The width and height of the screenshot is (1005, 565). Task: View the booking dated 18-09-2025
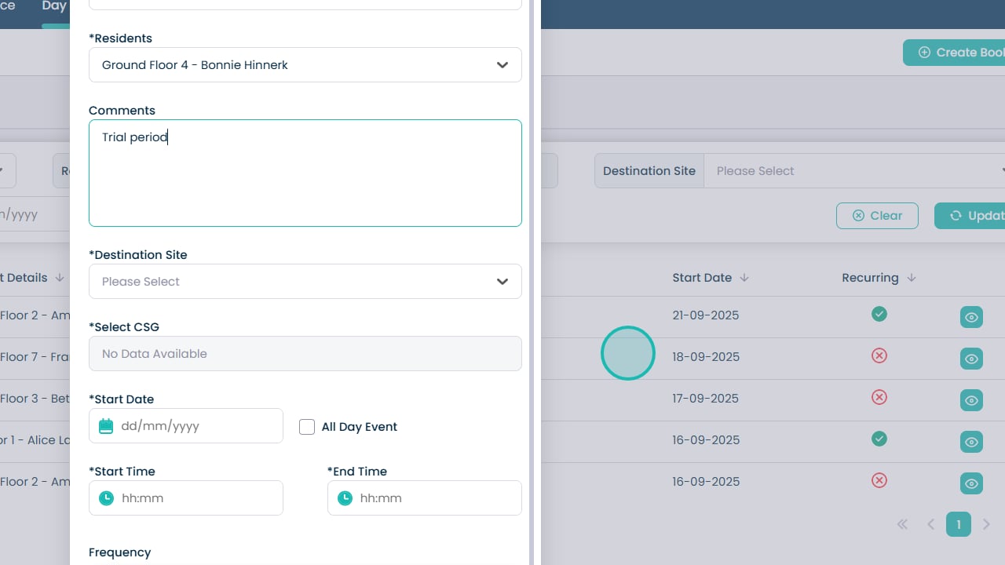click(x=971, y=359)
